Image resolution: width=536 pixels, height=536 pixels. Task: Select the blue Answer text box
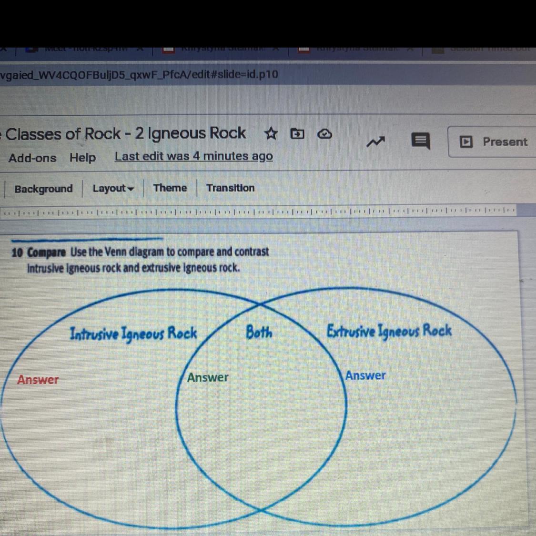point(365,375)
